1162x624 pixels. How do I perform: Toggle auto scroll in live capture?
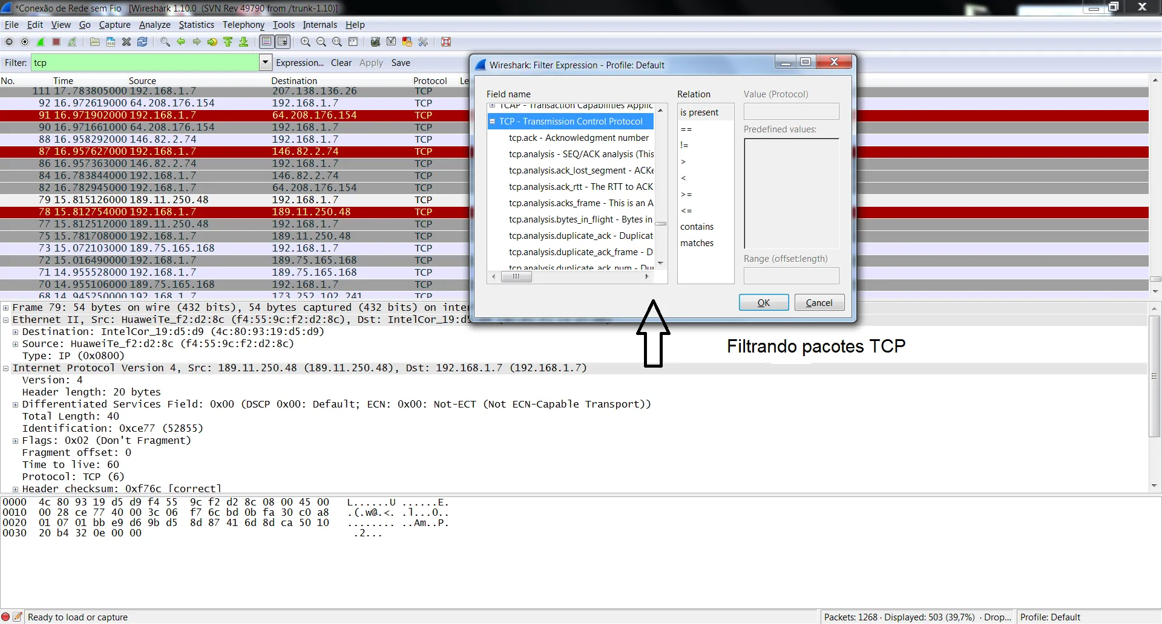pos(282,42)
